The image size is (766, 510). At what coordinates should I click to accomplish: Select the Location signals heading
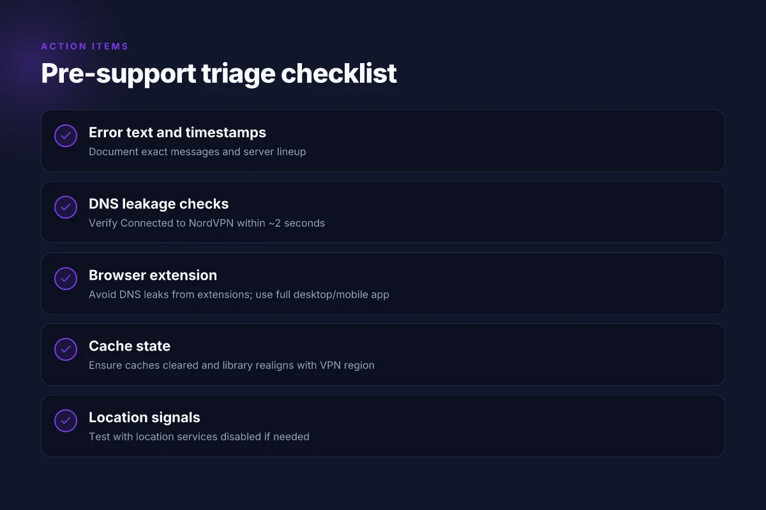[x=144, y=418]
